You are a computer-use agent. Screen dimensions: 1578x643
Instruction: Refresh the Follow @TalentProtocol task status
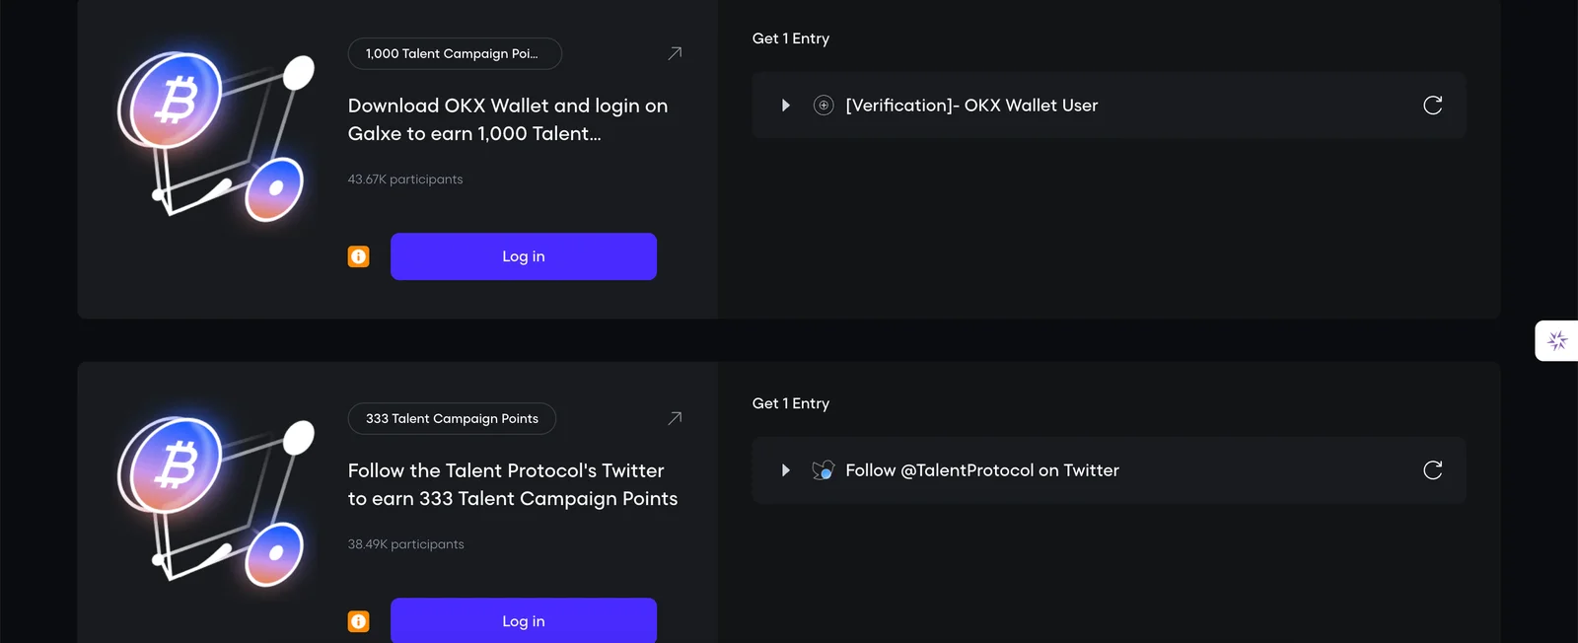click(x=1433, y=470)
